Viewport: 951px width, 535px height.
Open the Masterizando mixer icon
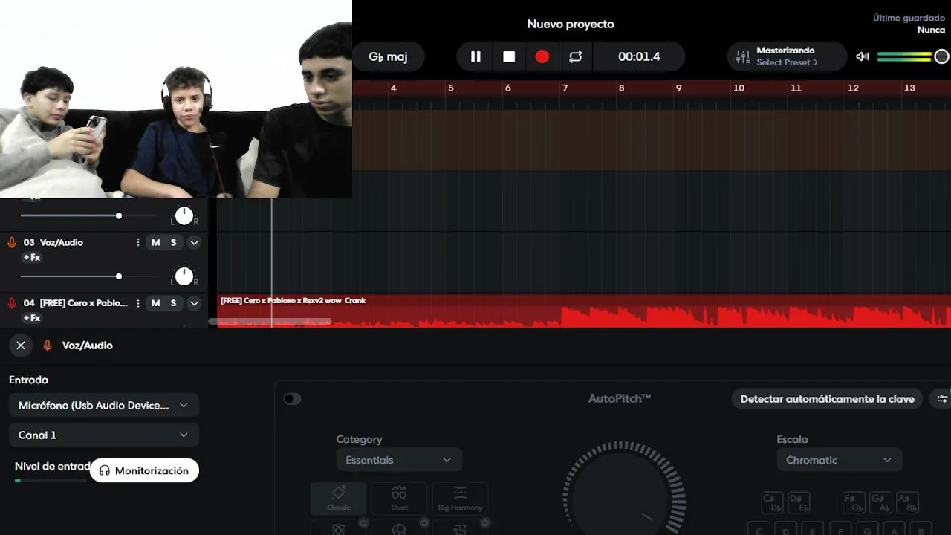pos(743,56)
